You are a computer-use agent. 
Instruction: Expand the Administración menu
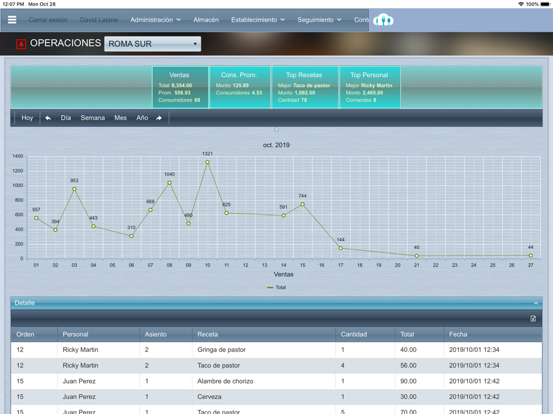tap(155, 20)
